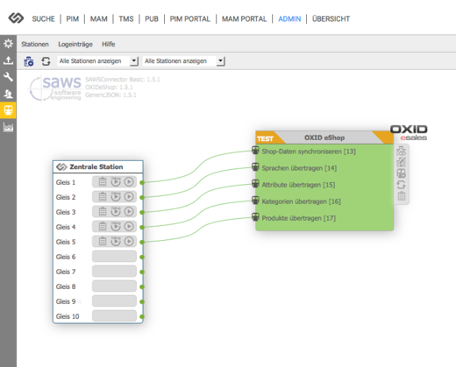456x367 pixels.
Task: Click the empty slot of Gleis 7
Action: (x=114, y=272)
